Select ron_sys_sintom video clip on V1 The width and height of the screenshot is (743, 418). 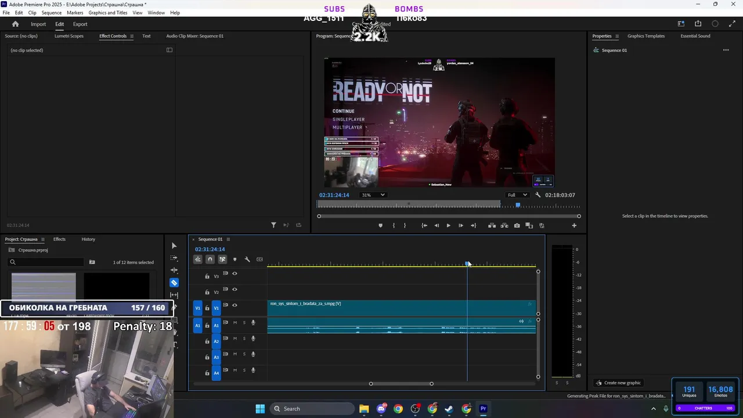click(401, 308)
